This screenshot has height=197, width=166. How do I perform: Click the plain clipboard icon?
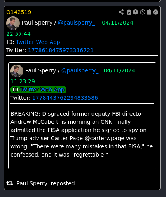tap(149, 12)
